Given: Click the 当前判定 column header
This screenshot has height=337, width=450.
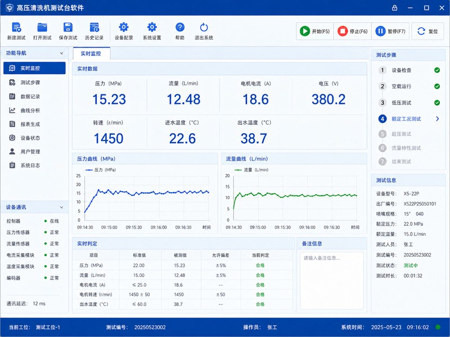Looking at the screenshot, I should 260,255.
